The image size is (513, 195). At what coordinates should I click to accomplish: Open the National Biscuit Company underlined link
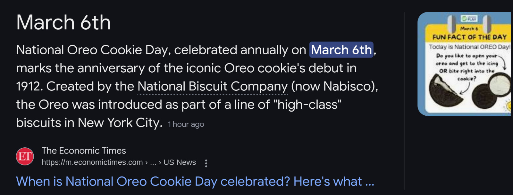pyautogui.click(x=213, y=86)
